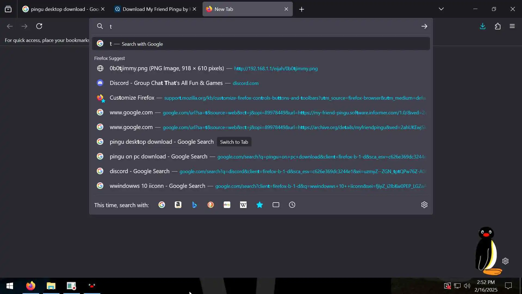
Task: Click the address bar text field
Action: click(x=261, y=26)
